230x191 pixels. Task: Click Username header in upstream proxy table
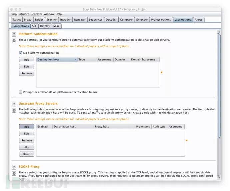176,126
